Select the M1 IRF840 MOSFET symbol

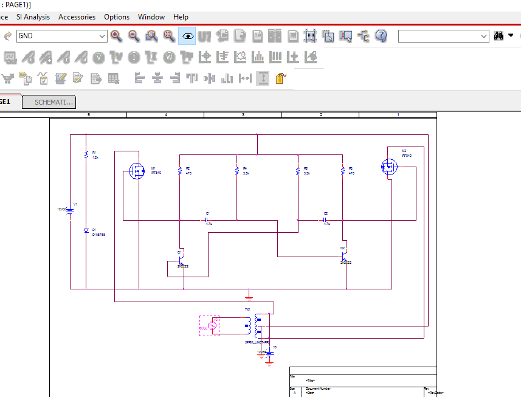[137, 171]
